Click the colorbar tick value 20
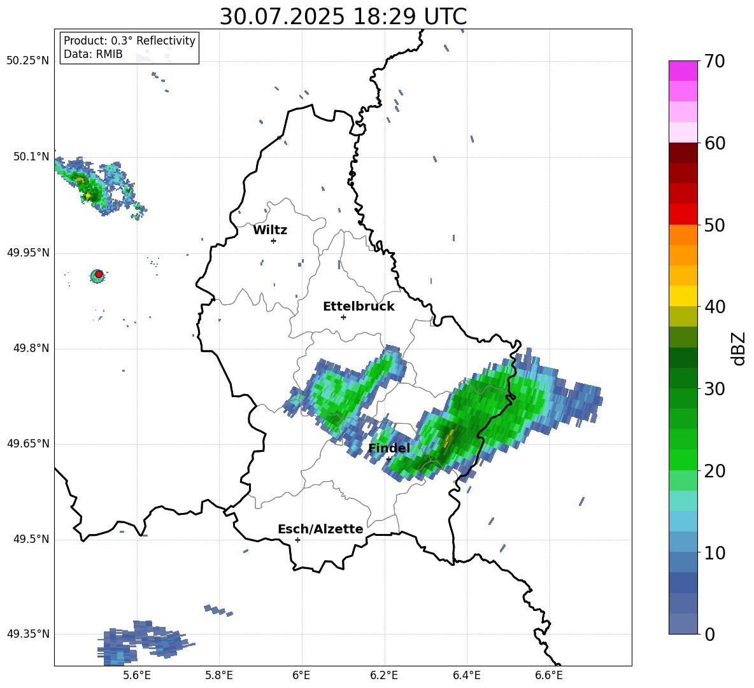Viewport: 754px width, 688px height. click(715, 471)
